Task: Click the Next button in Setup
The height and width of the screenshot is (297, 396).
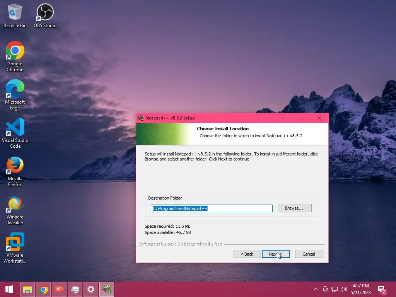Action: tap(276, 254)
